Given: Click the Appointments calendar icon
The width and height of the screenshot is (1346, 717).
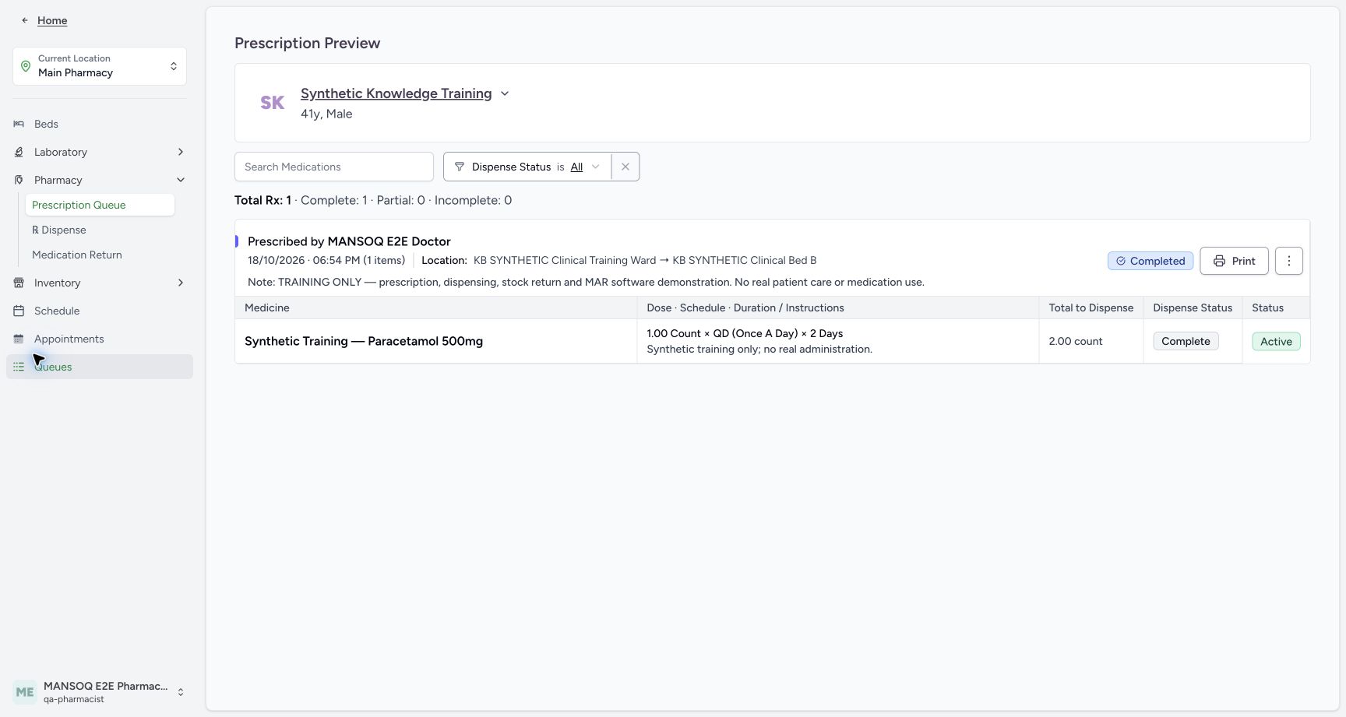Looking at the screenshot, I should (19, 339).
